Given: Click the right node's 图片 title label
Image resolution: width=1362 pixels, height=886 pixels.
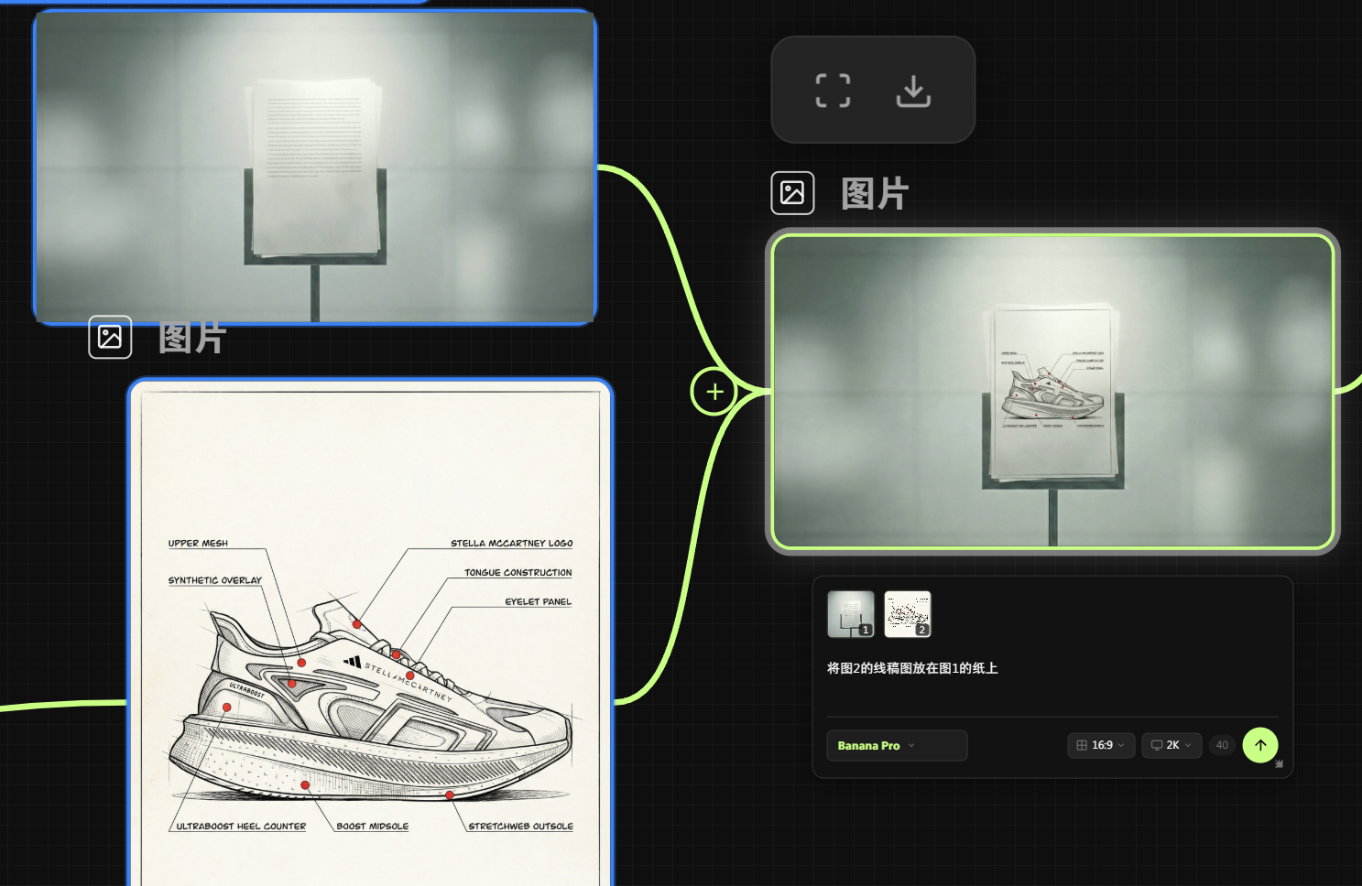Looking at the screenshot, I should 874,194.
